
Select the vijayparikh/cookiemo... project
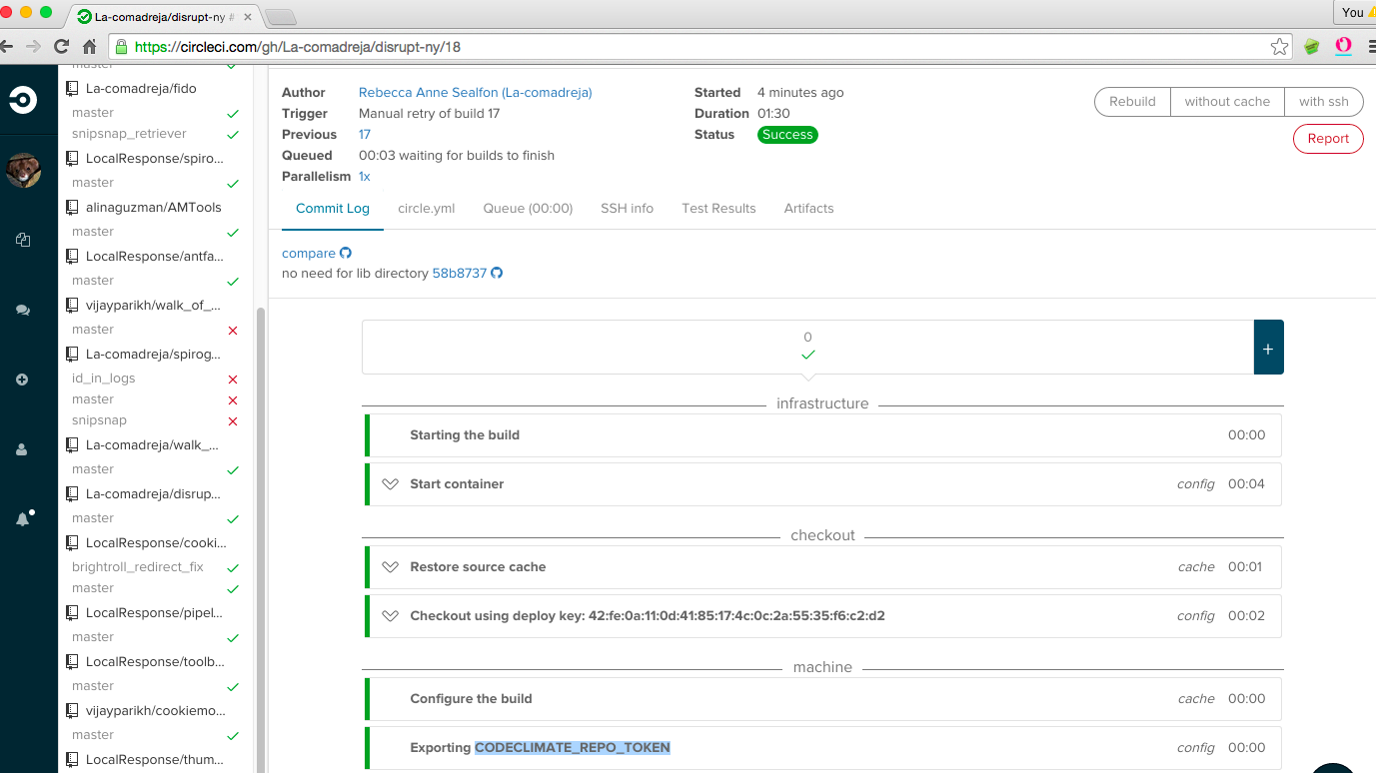click(x=156, y=711)
